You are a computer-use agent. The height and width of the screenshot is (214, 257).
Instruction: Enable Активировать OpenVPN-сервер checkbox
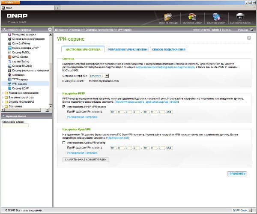[x=64, y=143]
